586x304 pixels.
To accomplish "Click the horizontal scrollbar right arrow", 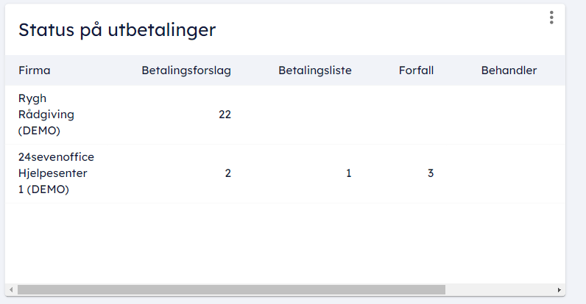I will (x=559, y=290).
